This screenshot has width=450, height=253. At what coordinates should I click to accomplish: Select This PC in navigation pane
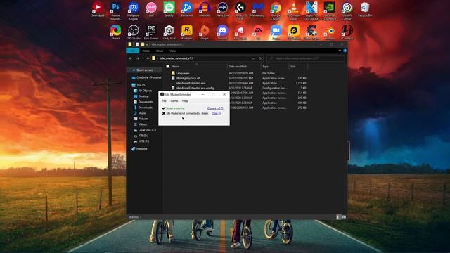tap(139, 85)
